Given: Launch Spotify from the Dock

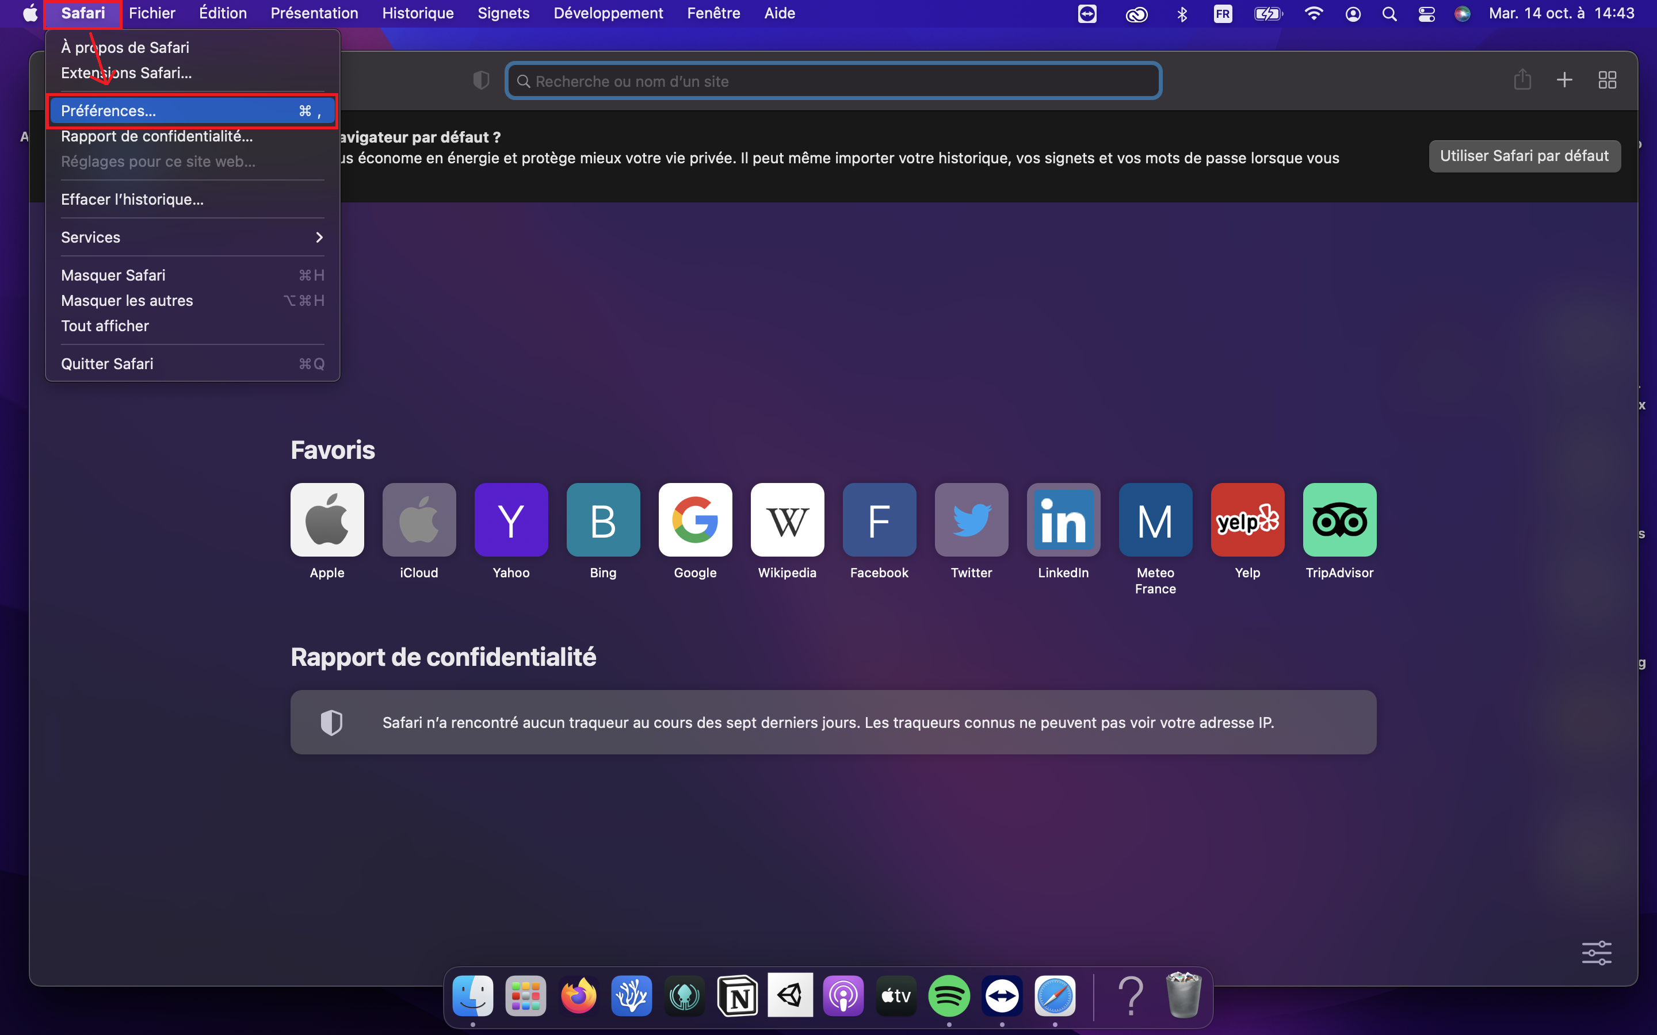Looking at the screenshot, I should [948, 996].
